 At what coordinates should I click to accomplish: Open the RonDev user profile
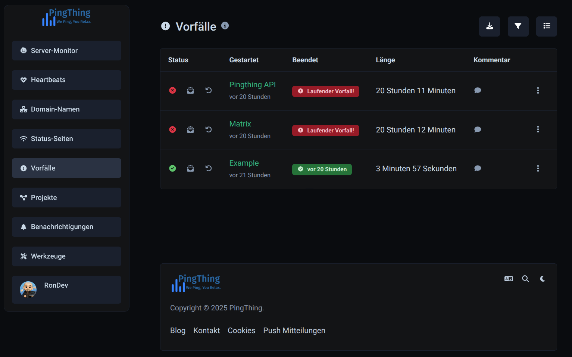pos(66,289)
